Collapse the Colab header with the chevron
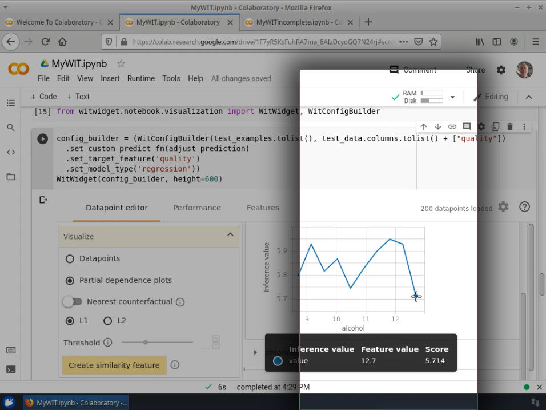 529,97
